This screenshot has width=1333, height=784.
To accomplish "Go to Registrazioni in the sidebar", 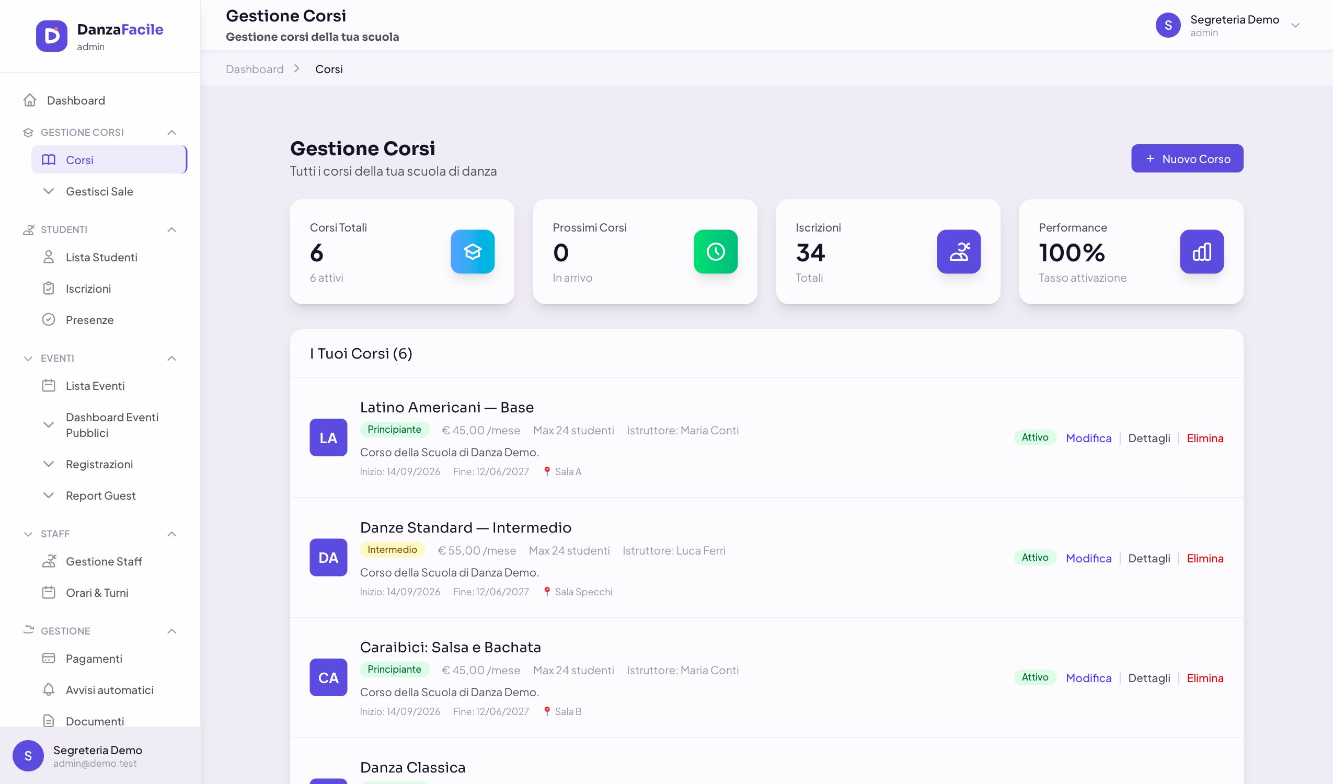I will point(109,464).
